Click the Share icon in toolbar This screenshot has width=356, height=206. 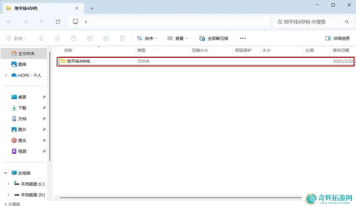click(x=106, y=38)
